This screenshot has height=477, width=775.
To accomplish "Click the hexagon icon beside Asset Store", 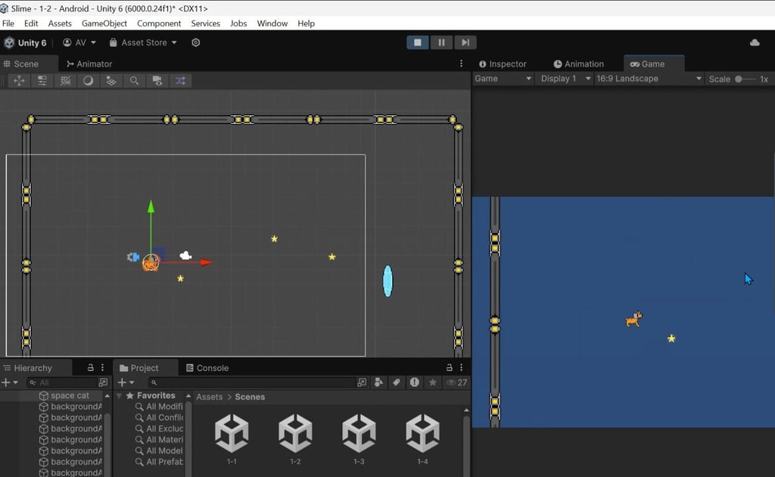I will (196, 42).
